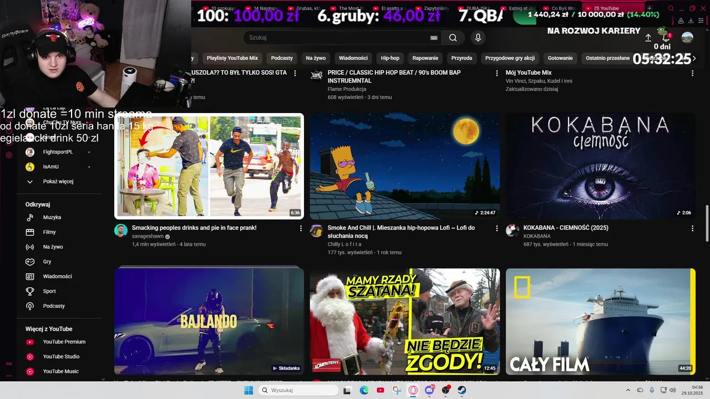Open options menu for PRICE / CLASSIC HIP HOP BEAT
Viewport: 710px width, 399px height.
496,73
